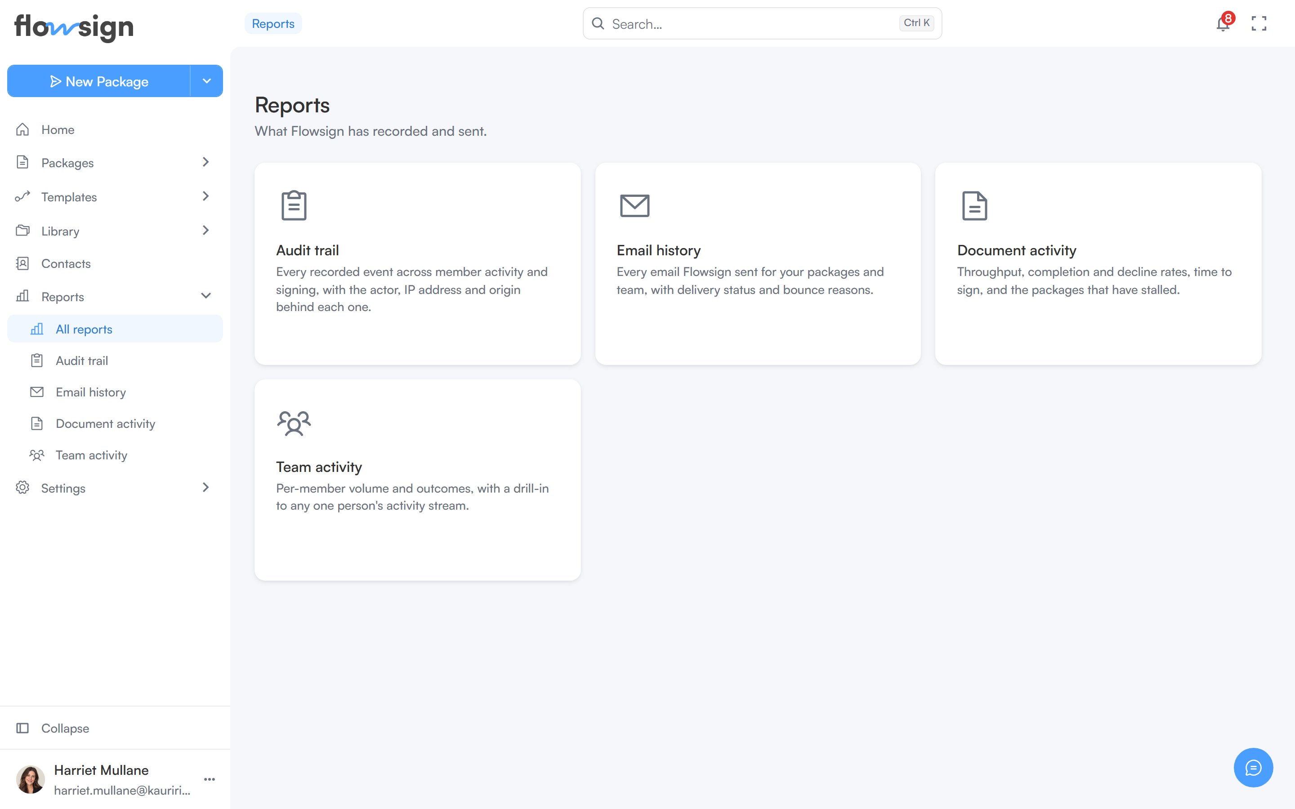Click the subtitle 'What Flowsign has recorded and sent.'
This screenshot has width=1295, height=809.
(371, 131)
